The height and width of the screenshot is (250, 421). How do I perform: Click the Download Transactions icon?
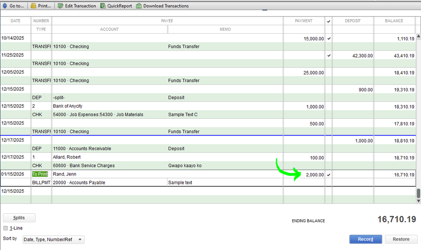click(138, 6)
